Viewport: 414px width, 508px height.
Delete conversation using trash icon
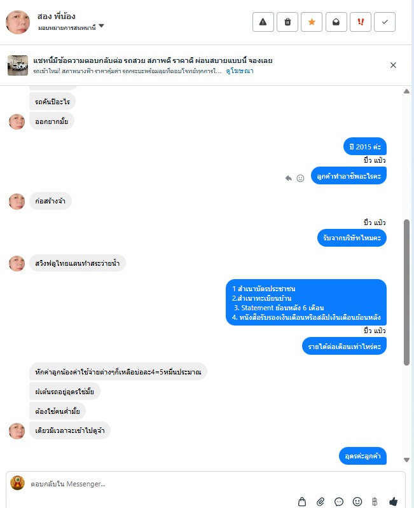pos(287,22)
